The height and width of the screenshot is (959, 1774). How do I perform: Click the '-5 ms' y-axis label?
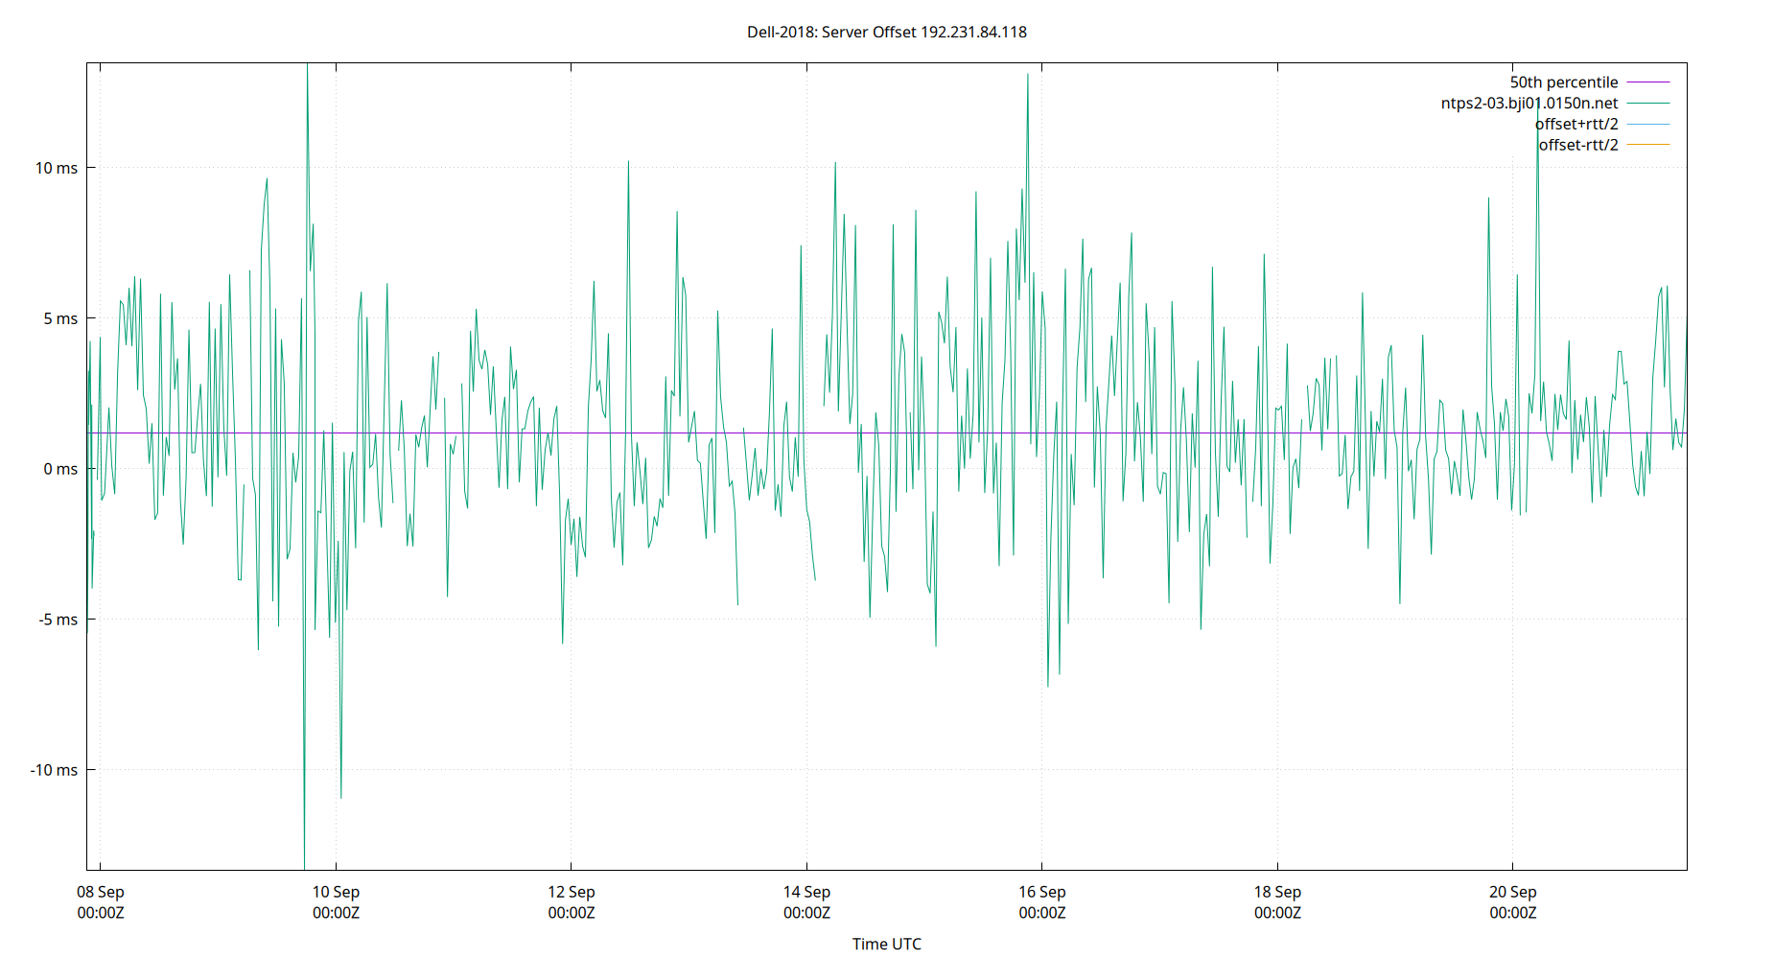click(x=58, y=620)
